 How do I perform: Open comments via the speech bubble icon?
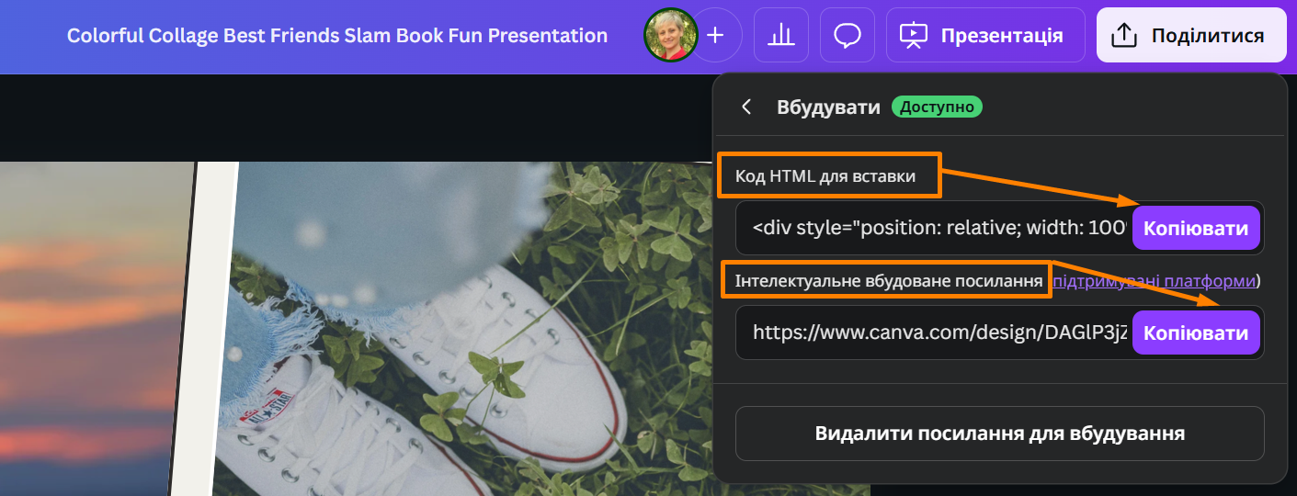click(x=847, y=36)
